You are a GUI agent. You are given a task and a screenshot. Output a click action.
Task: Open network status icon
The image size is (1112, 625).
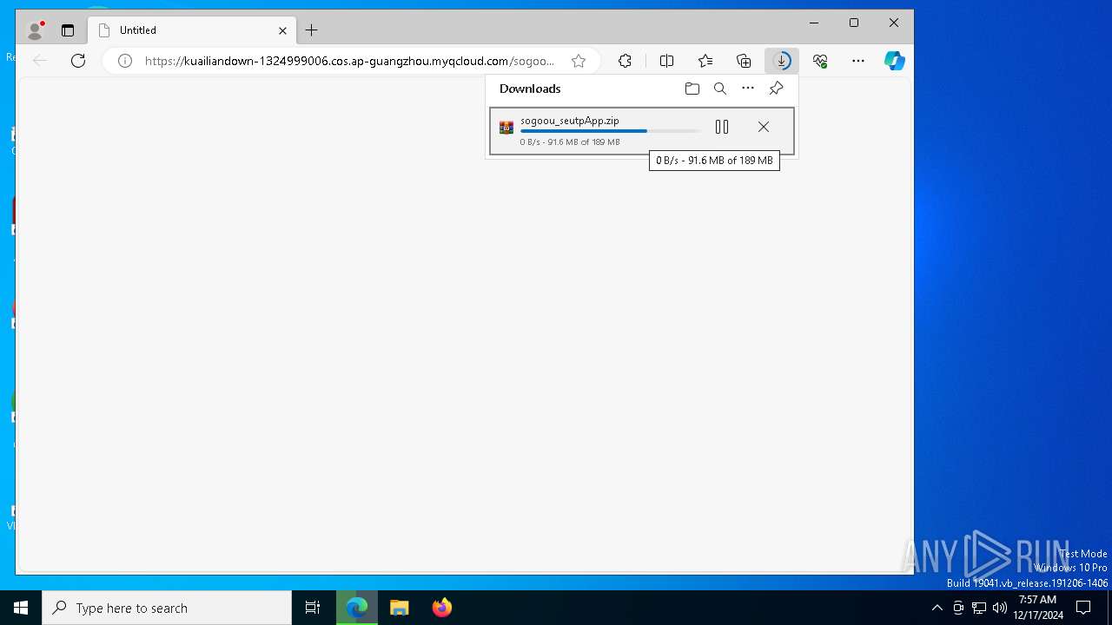[979, 608]
